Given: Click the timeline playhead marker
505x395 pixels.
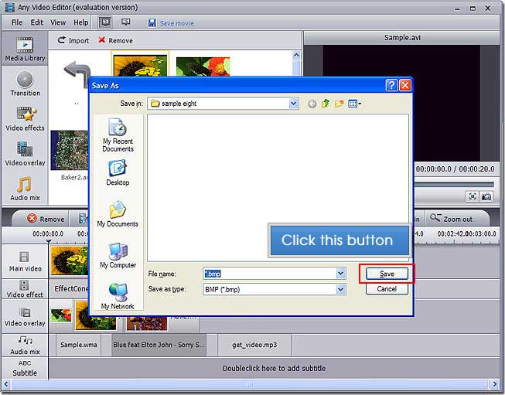Looking at the screenshot, I should point(49,241).
